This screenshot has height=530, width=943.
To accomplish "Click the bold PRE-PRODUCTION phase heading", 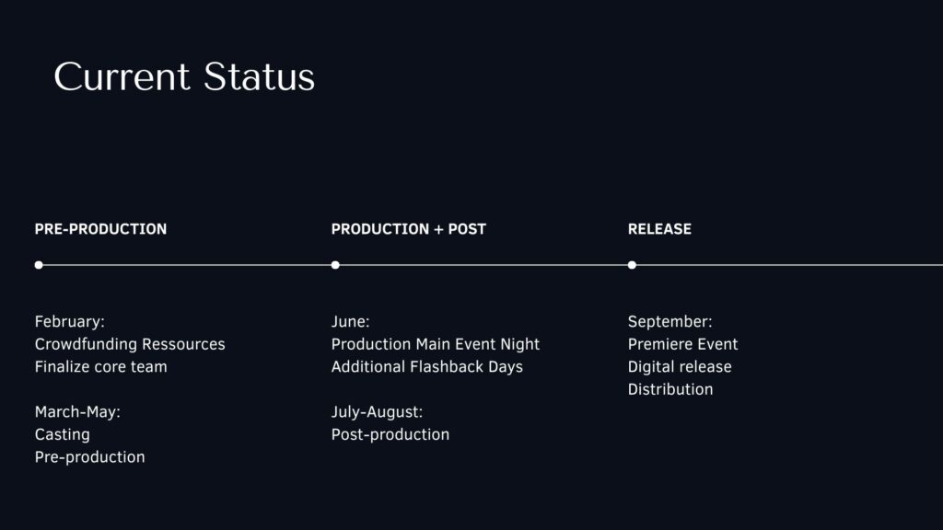I will [100, 229].
